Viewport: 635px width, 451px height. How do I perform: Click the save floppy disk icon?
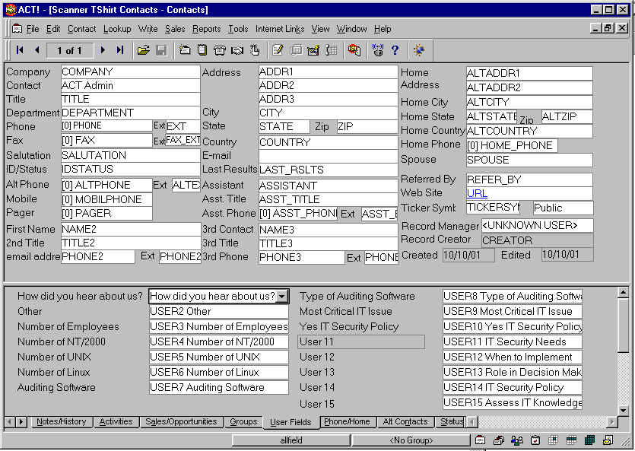click(161, 50)
